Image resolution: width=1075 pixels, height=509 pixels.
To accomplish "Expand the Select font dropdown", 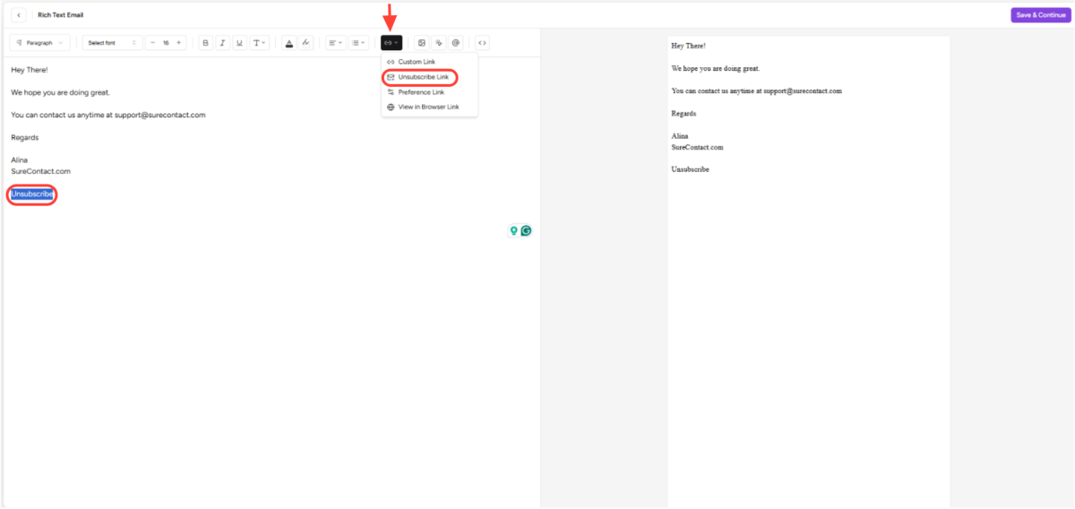I will pos(112,43).
